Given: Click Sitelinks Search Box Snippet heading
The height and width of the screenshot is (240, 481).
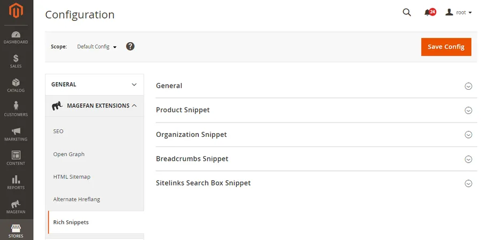Looking at the screenshot, I should pyautogui.click(x=203, y=183).
